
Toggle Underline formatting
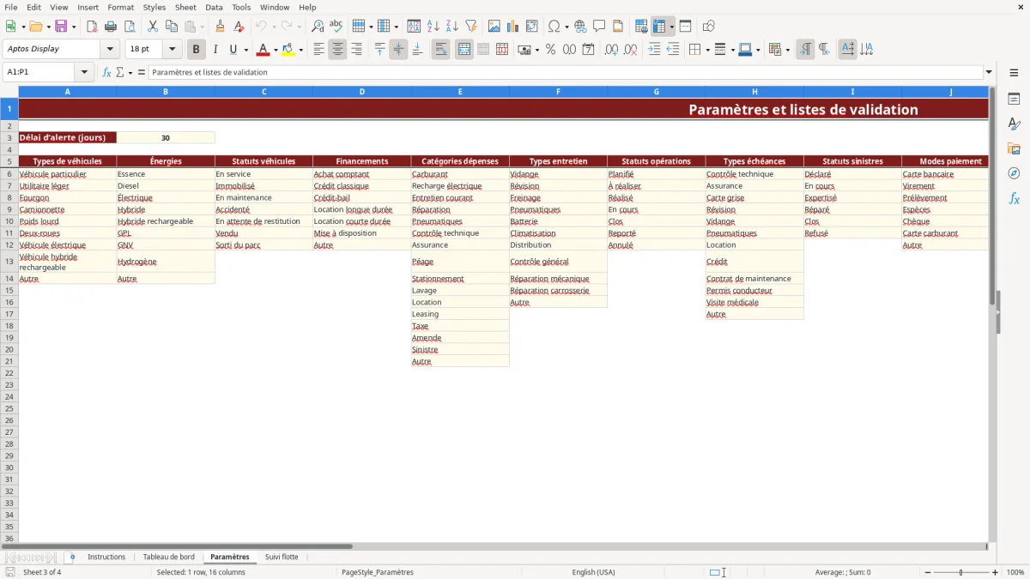click(x=233, y=50)
